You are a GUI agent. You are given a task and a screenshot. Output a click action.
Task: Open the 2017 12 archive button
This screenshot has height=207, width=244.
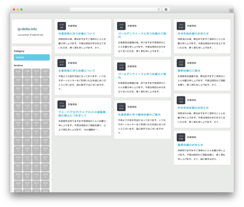pyautogui.click(x=27, y=159)
